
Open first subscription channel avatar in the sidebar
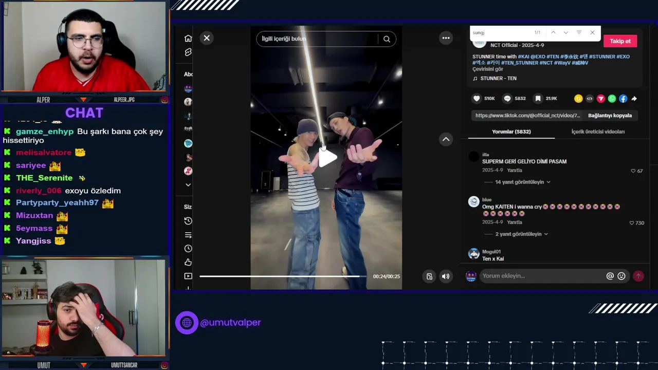[188, 88]
